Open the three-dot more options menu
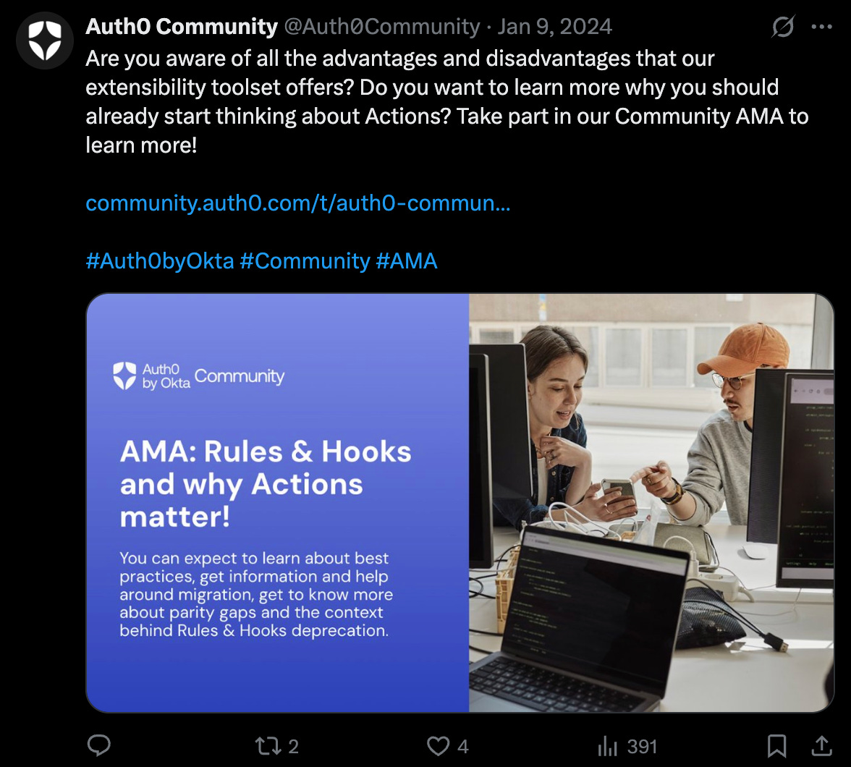 [822, 27]
